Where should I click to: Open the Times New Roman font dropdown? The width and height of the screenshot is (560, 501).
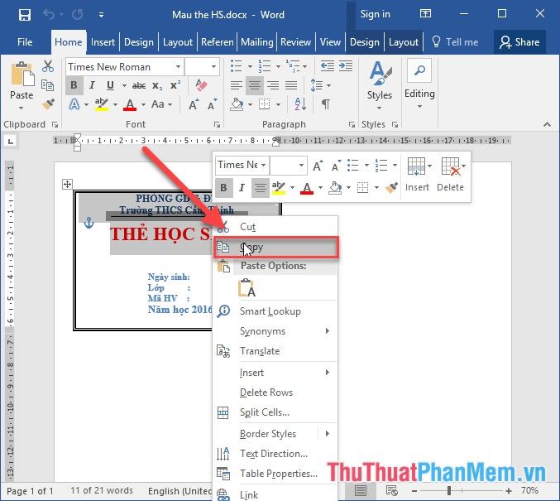coord(177,67)
